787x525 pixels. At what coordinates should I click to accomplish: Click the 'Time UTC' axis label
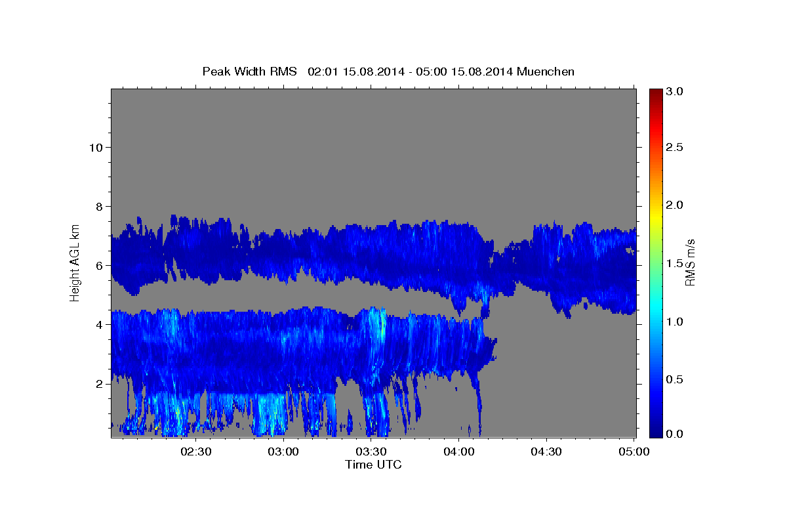[x=373, y=465]
